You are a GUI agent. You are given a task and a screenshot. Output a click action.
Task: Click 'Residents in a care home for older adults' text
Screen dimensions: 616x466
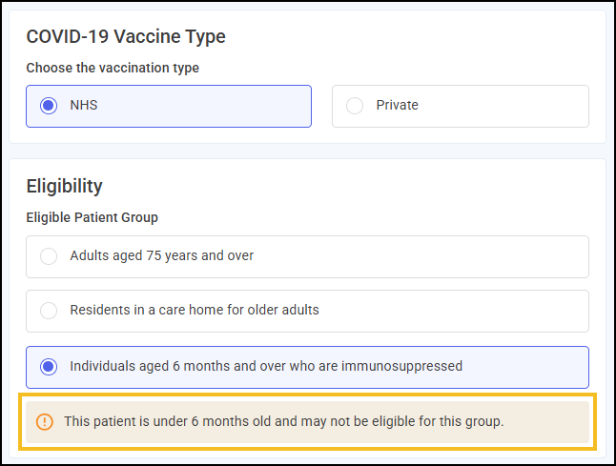194,311
